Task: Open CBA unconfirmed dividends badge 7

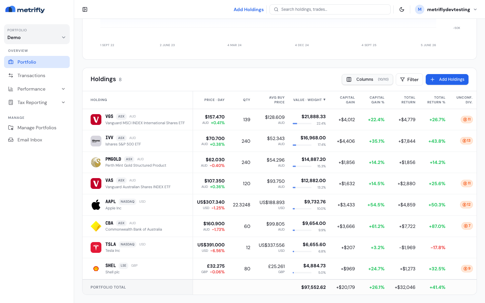Action: (467, 226)
